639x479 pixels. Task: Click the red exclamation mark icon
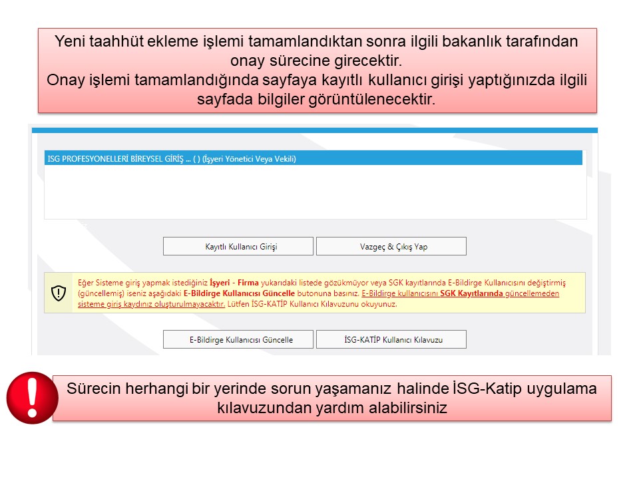[x=31, y=397]
